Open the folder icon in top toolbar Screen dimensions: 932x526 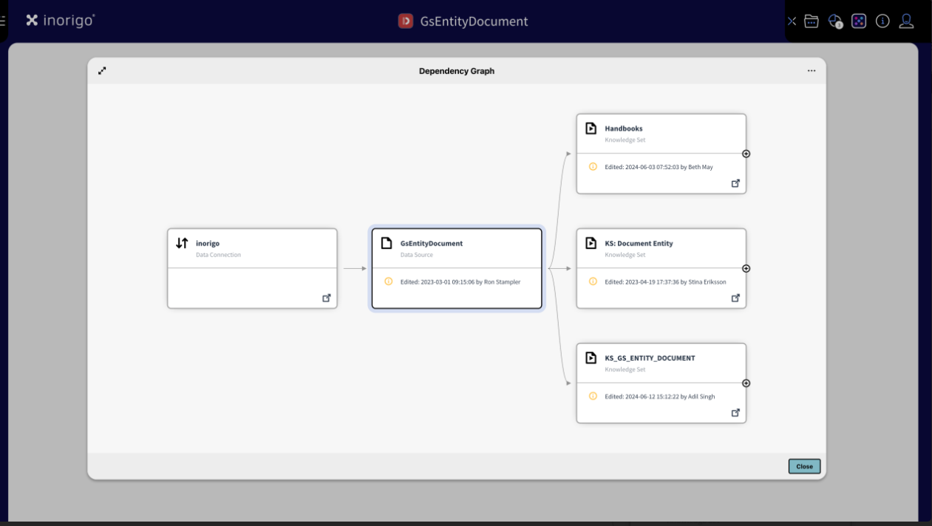point(812,21)
